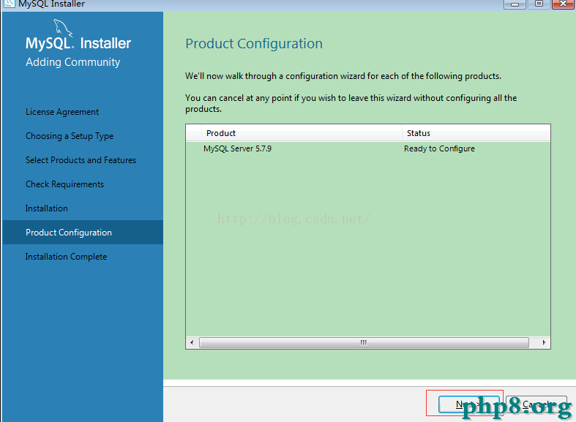
Task: Go to Select Products and Features step
Action: click(x=81, y=160)
